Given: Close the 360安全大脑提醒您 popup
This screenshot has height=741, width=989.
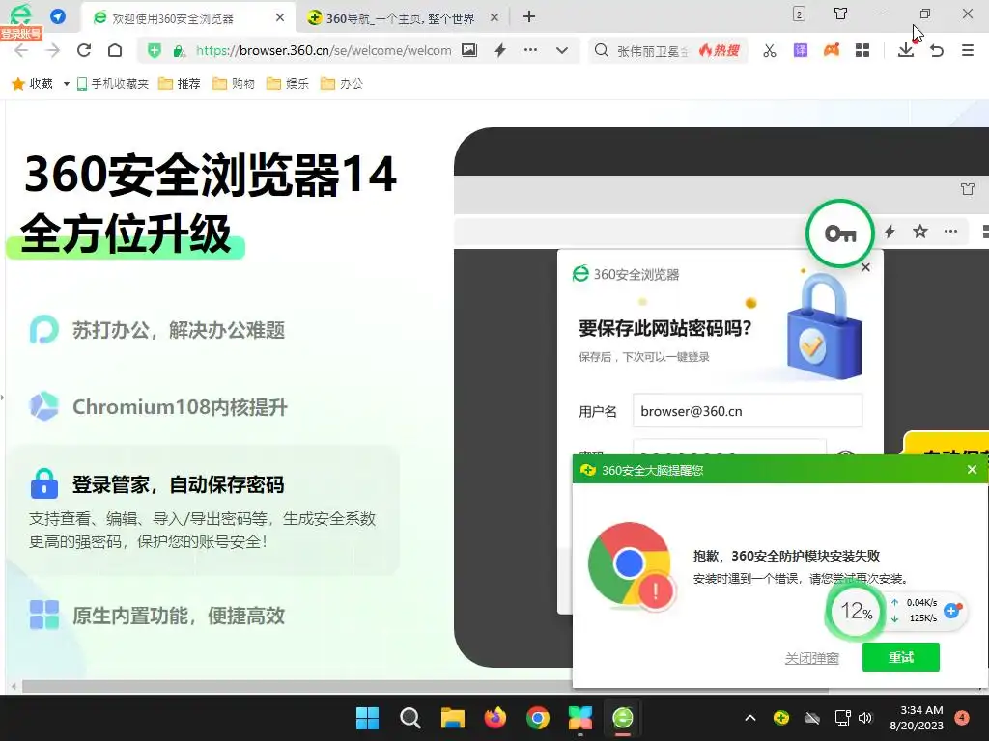Looking at the screenshot, I should (x=972, y=470).
